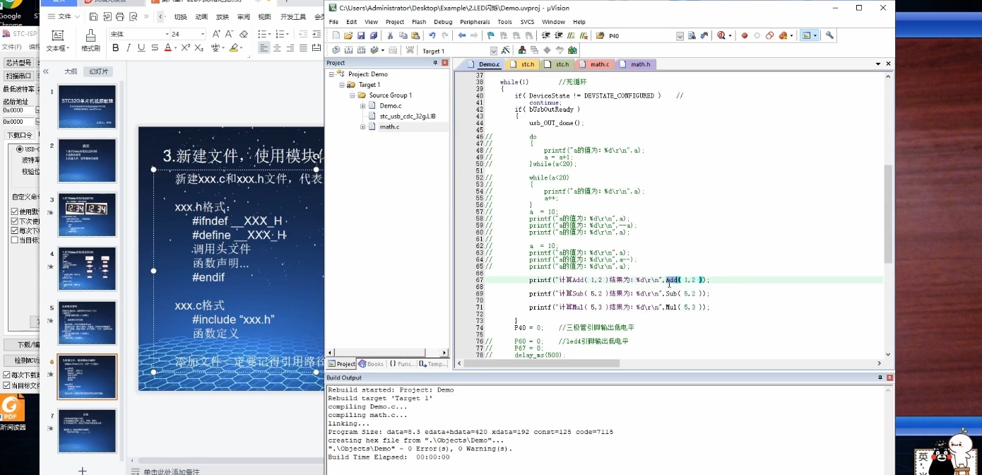Click the 扫描串口 button in STC-ISP
The height and width of the screenshot is (475, 982).
point(18,76)
